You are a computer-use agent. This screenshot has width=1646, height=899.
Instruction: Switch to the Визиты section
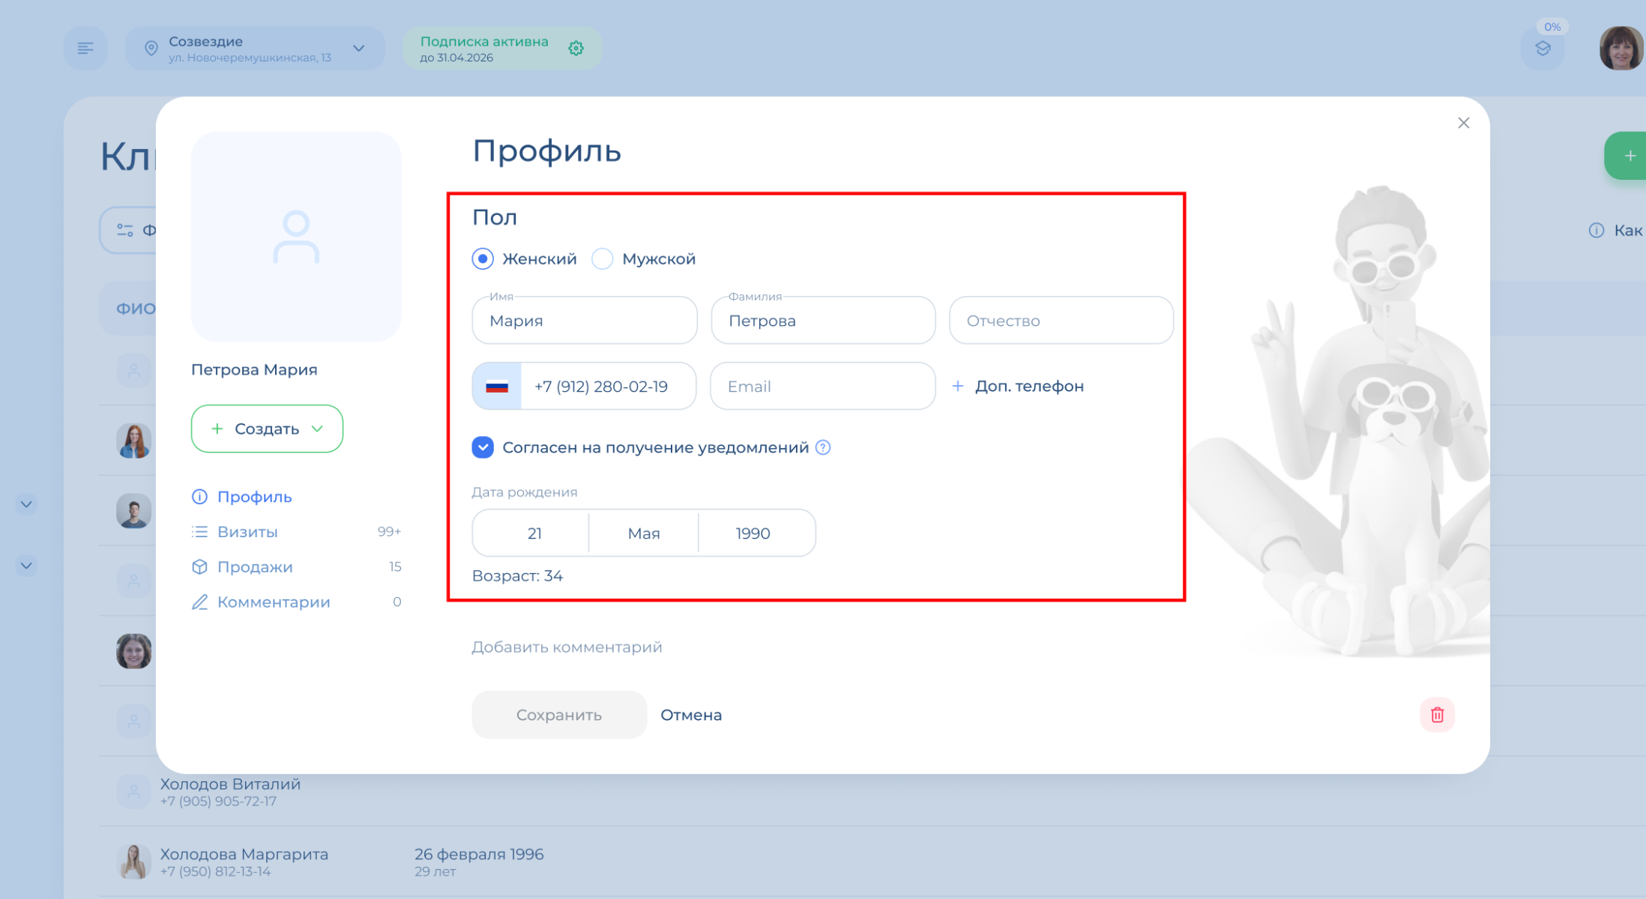click(x=247, y=532)
